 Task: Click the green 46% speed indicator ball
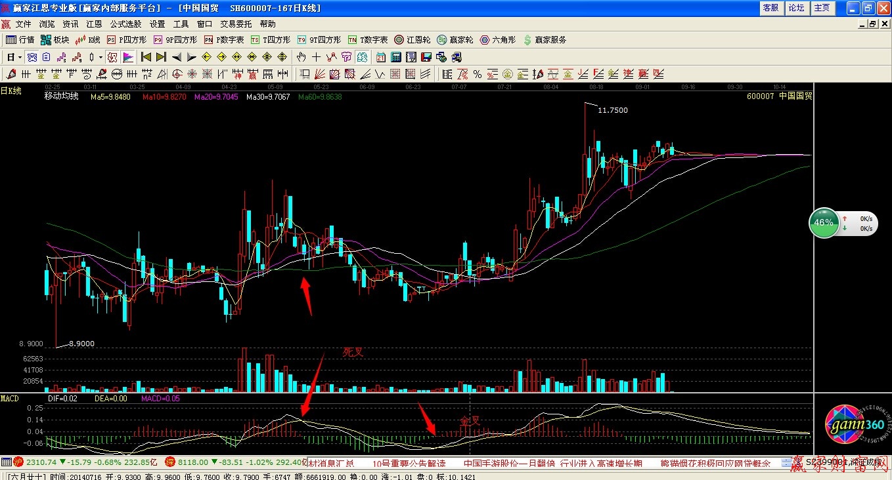[x=824, y=222]
